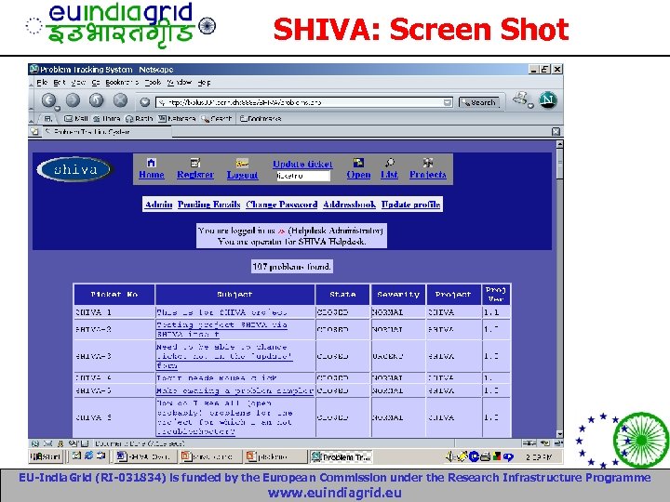The width and height of the screenshot is (670, 502).
Task: Click Mail in the personal toolbar
Action: [x=76, y=119]
